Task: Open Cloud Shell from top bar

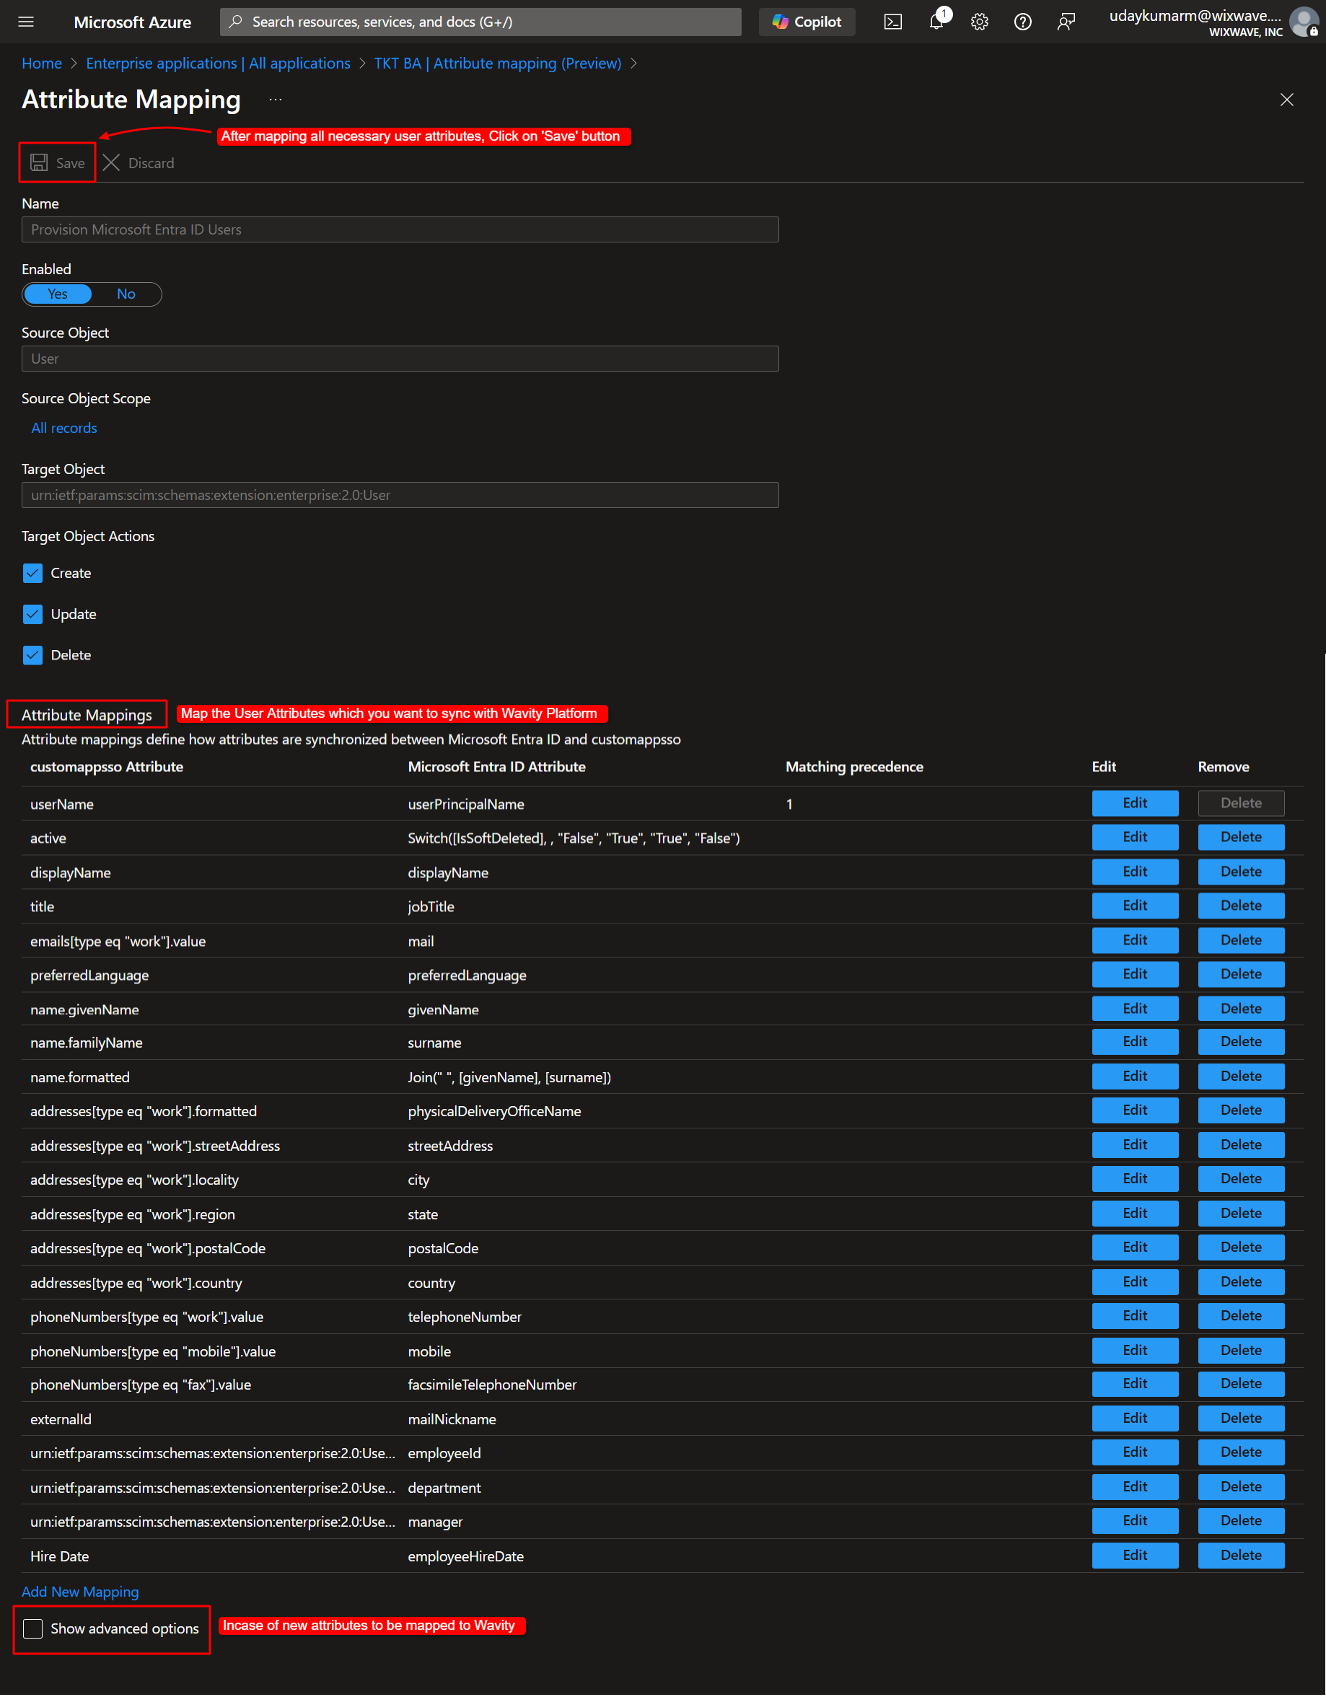Action: coord(893,22)
